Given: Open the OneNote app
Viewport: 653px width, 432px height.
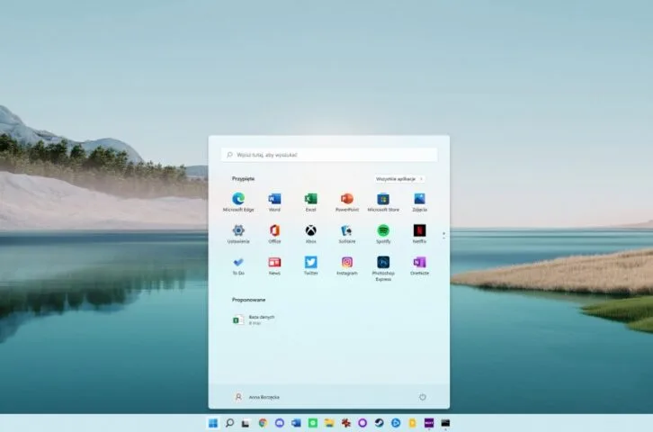Looking at the screenshot, I should tap(419, 265).
